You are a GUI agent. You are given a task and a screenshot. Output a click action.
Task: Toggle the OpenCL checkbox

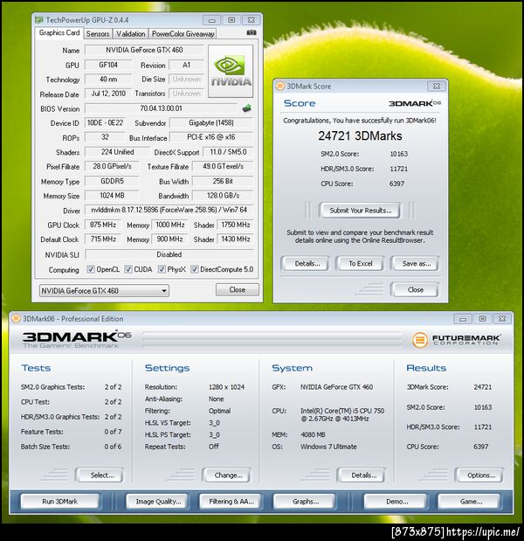tap(91, 269)
